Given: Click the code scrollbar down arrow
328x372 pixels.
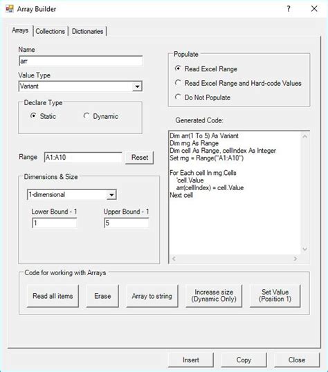Looking at the screenshot, I should pyautogui.click(x=305, y=250).
